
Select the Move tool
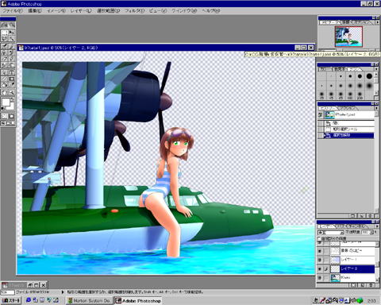pyautogui.click(x=12, y=33)
